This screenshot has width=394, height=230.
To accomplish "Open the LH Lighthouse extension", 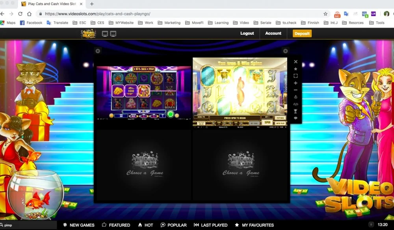I will pyautogui.click(x=374, y=14).
